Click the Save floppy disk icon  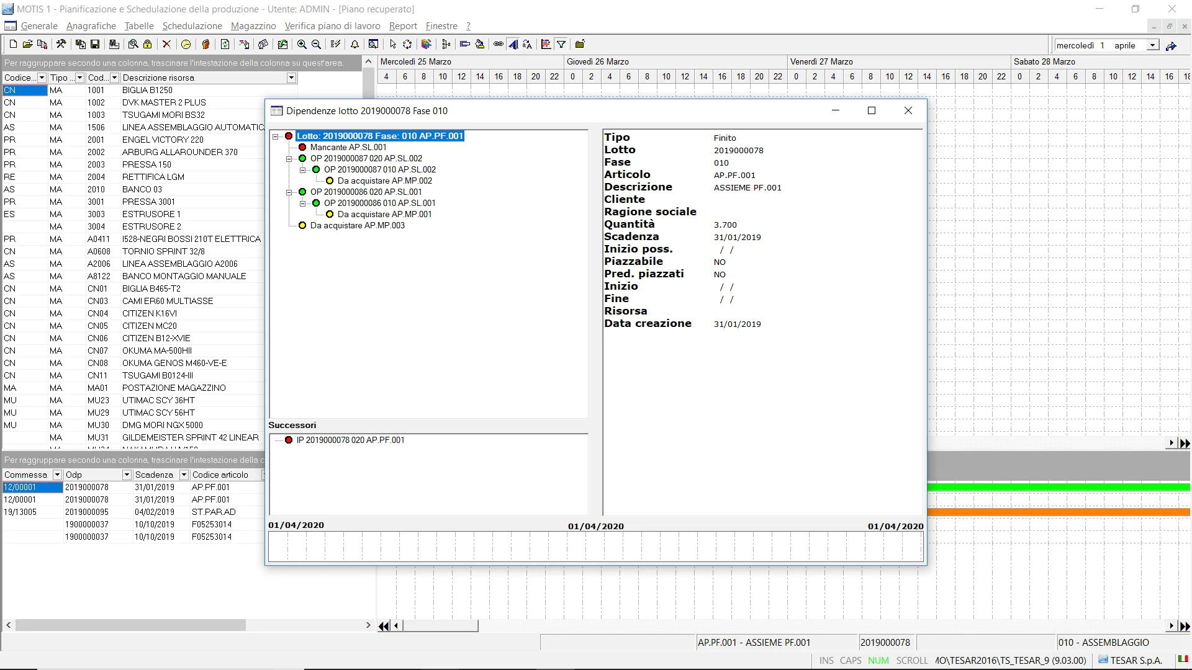(95, 44)
